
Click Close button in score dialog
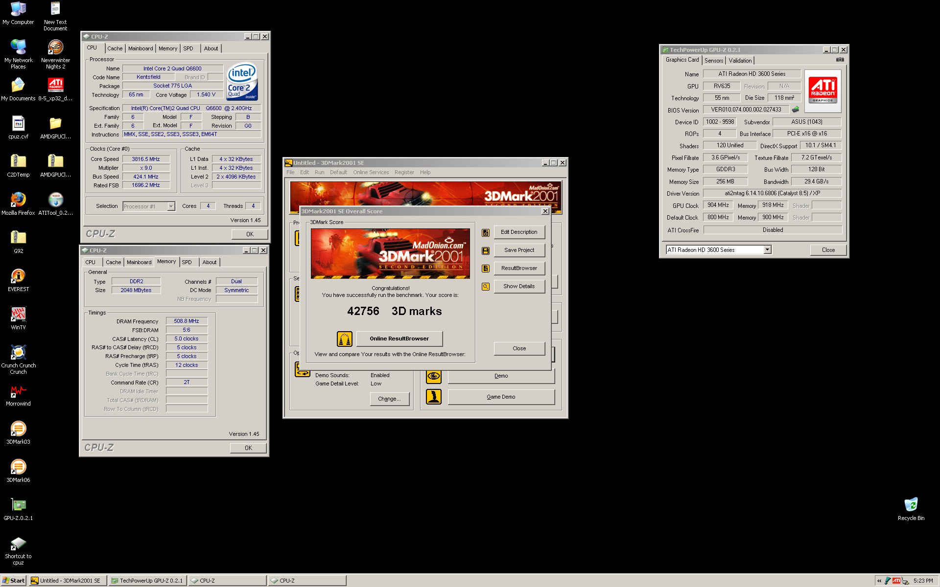pyautogui.click(x=519, y=349)
